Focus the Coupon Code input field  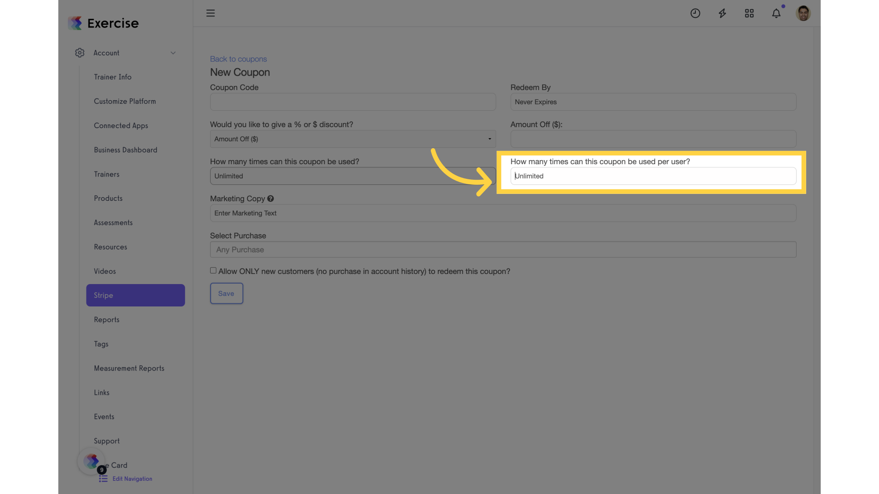point(353,102)
